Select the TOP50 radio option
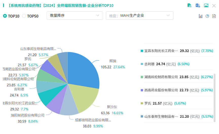Viewport: 219px width, 134px height. [x=24, y=16]
